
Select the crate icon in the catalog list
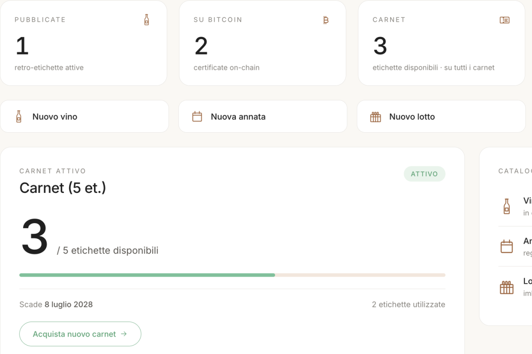pos(507,288)
